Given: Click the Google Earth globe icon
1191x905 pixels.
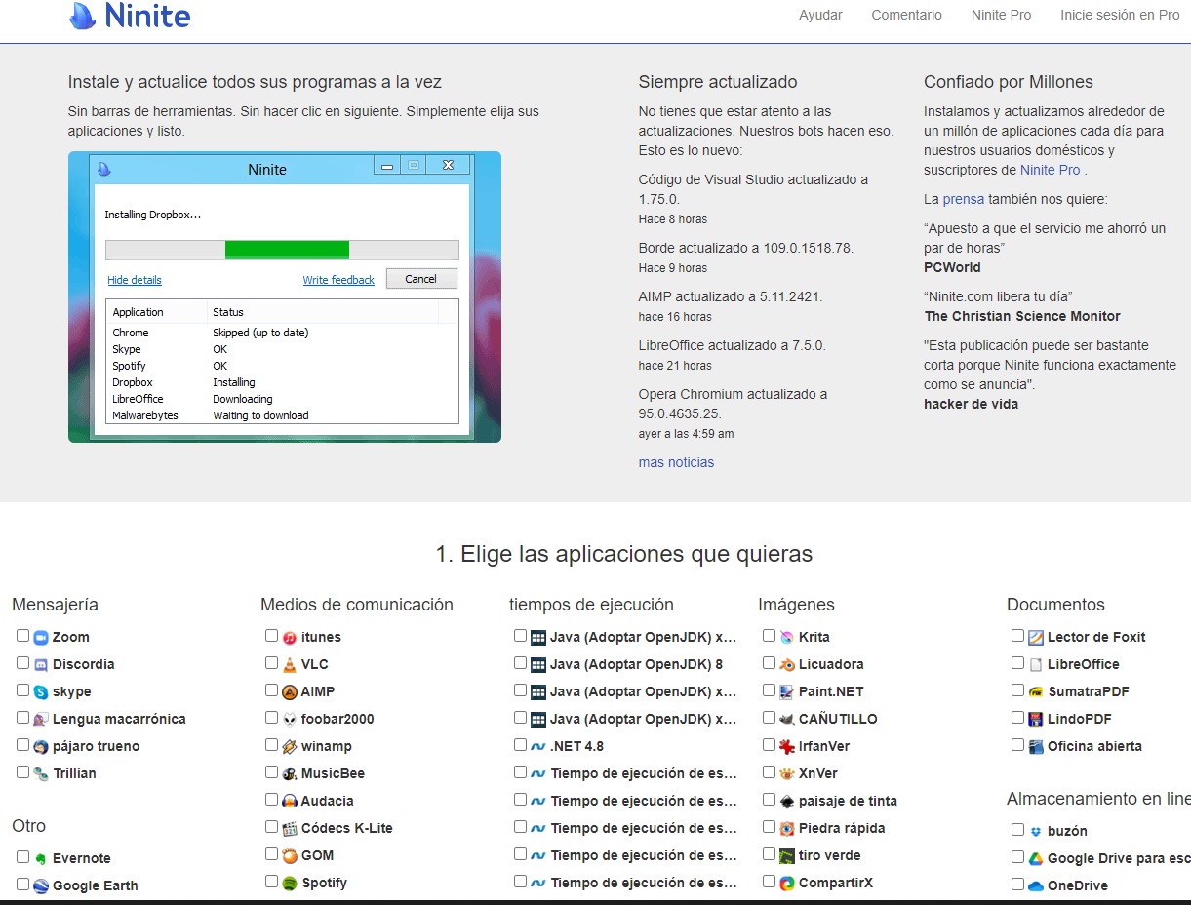Looking at the screenshot, I should (x=41, y=885).
